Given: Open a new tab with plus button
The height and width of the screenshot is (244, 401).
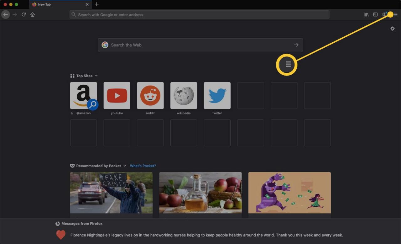Looking at the screenshot, I should tap(96, 4).
